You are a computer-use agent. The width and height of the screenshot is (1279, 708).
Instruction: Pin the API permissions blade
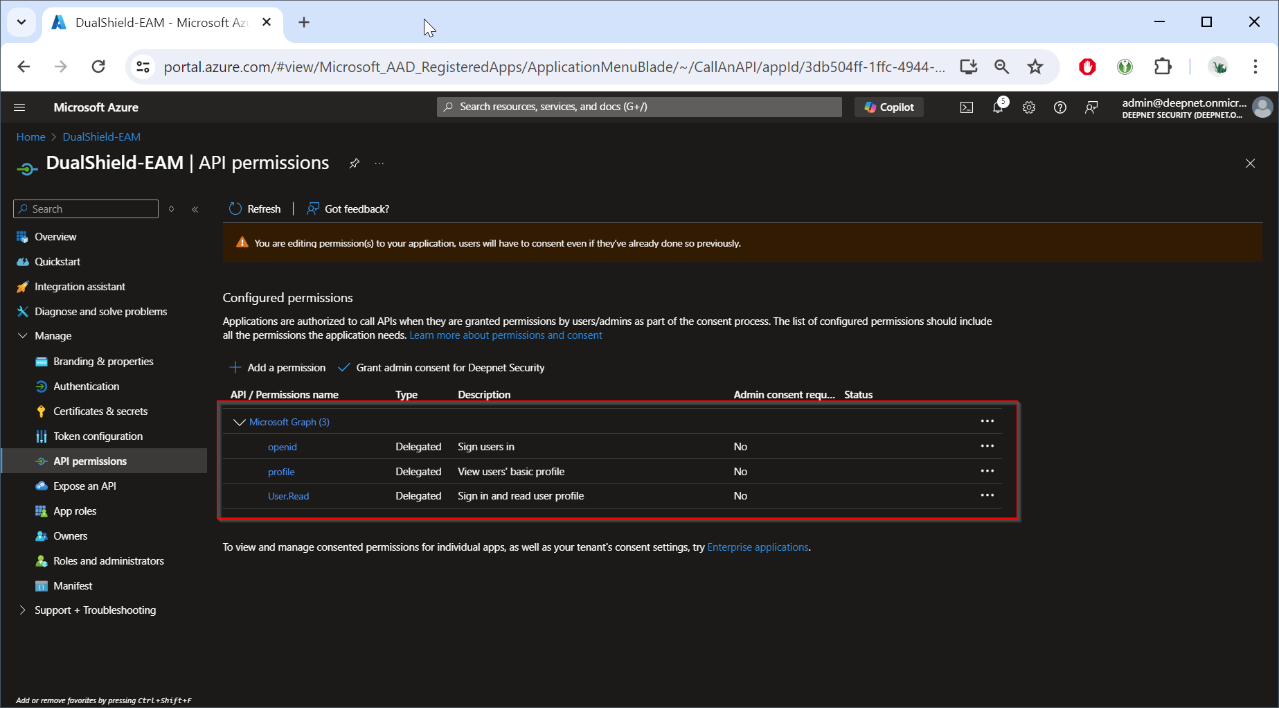(x=354, y=163)
